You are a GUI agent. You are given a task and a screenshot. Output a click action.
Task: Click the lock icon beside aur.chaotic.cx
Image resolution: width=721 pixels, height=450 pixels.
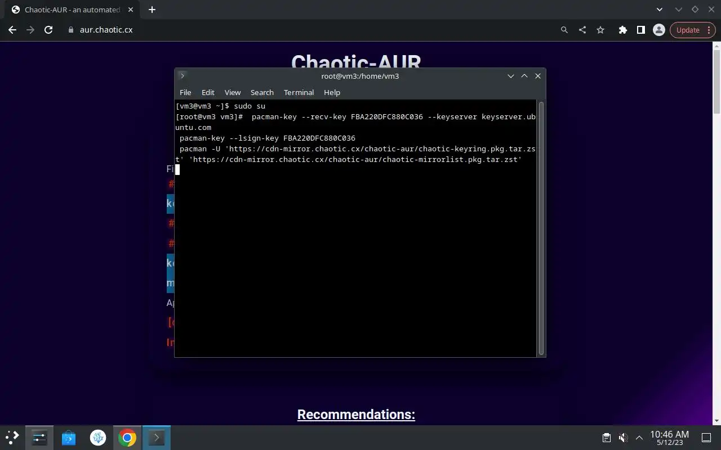coord(70,30)
